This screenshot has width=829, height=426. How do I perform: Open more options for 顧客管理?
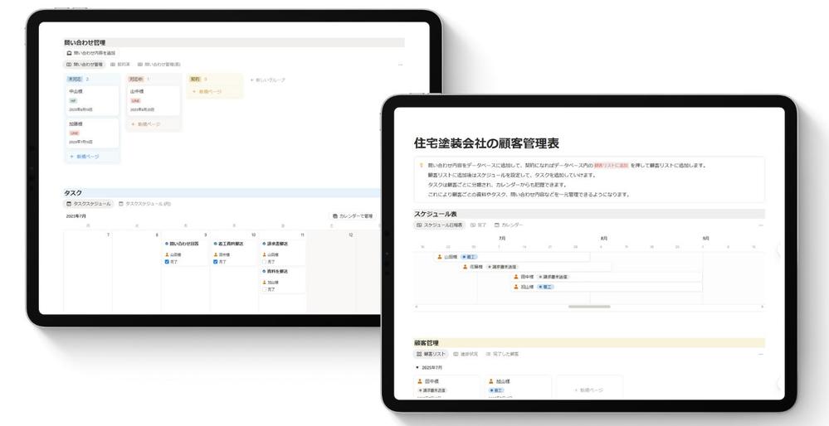(x=761, y=355)
